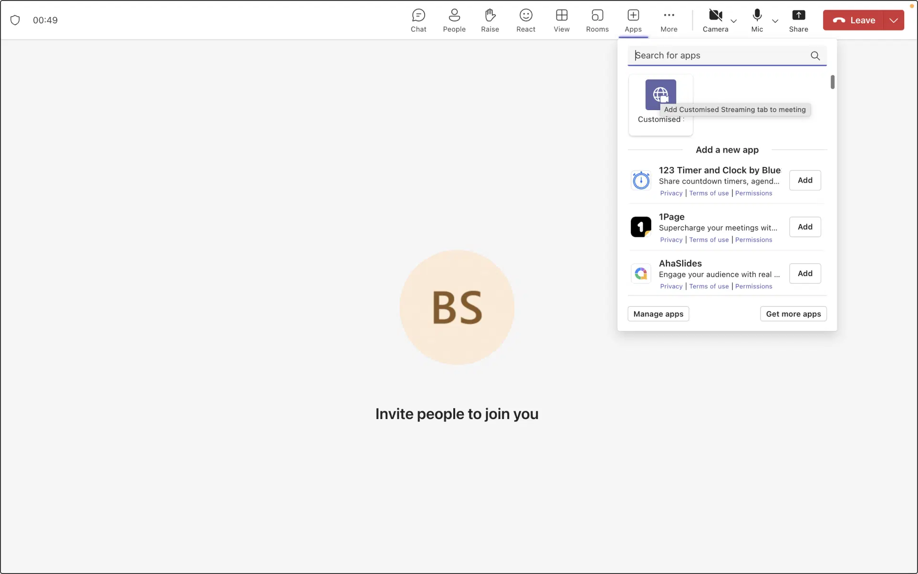Click the apps list scrollbar
Screen dimensions: 918x574
(x=832, y=82)
